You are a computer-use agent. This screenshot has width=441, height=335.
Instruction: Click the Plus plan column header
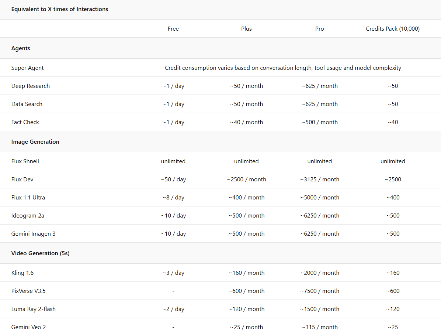(x=246, y=29)
